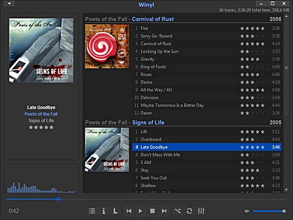Stop playback with the stop button

[x=152, y=211]
